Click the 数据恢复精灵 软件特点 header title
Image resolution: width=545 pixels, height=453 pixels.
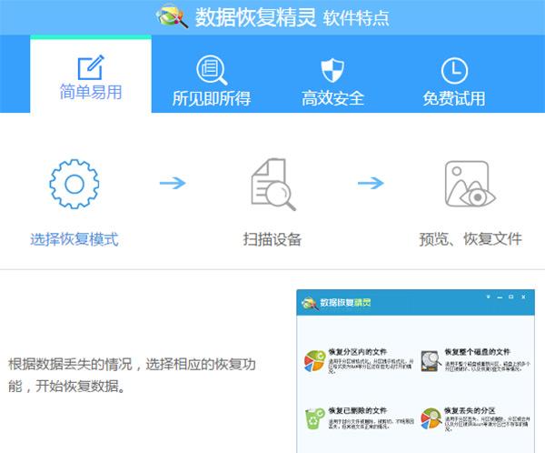(292, 17)
